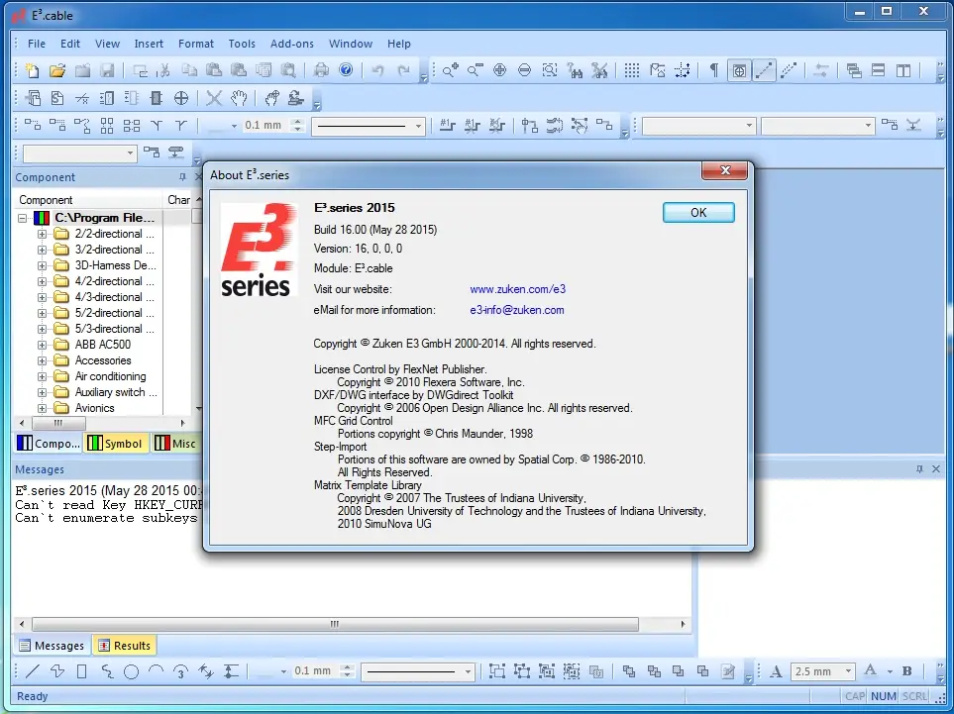This screenshot has width=954, height=714.
Task: Open the File menu
Action: 37,44
